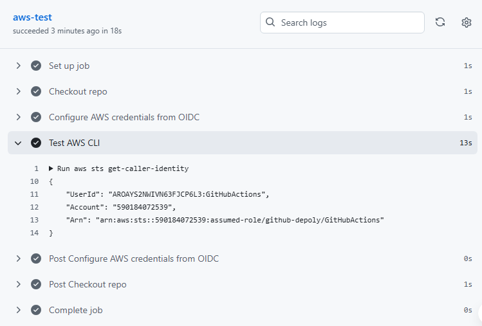
Task: Click the refresh logs icon
Action: point(440,23)
